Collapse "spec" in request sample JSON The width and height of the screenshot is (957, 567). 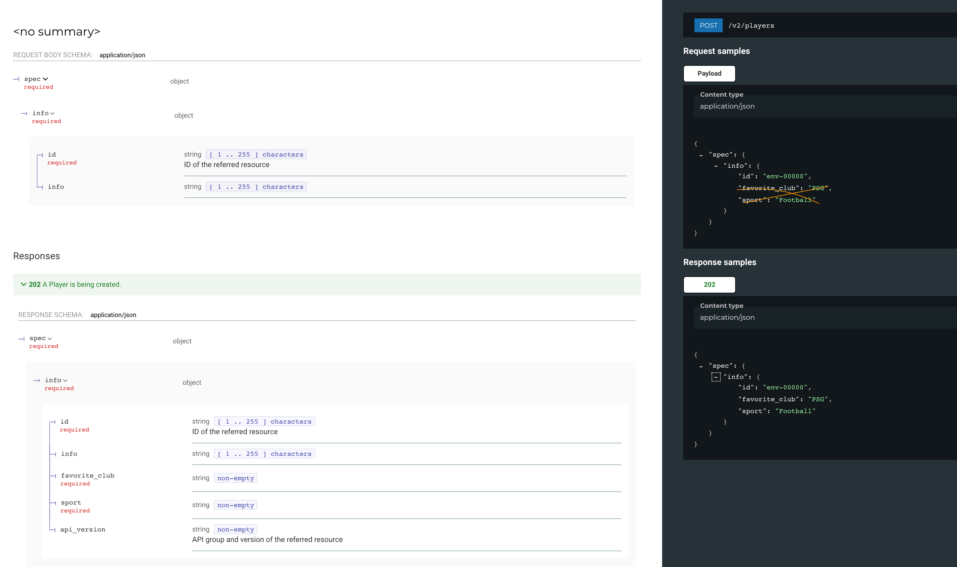701,155
